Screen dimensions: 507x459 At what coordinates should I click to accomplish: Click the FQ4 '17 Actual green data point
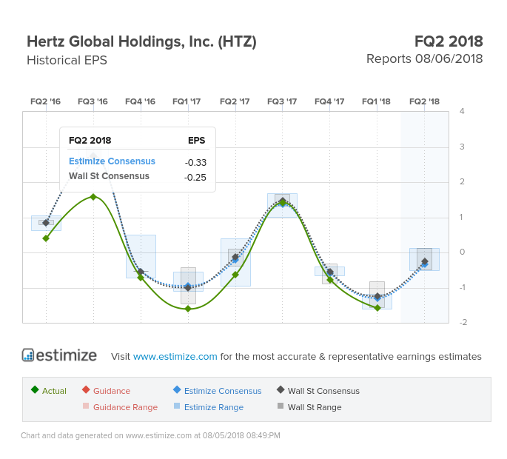330,280
